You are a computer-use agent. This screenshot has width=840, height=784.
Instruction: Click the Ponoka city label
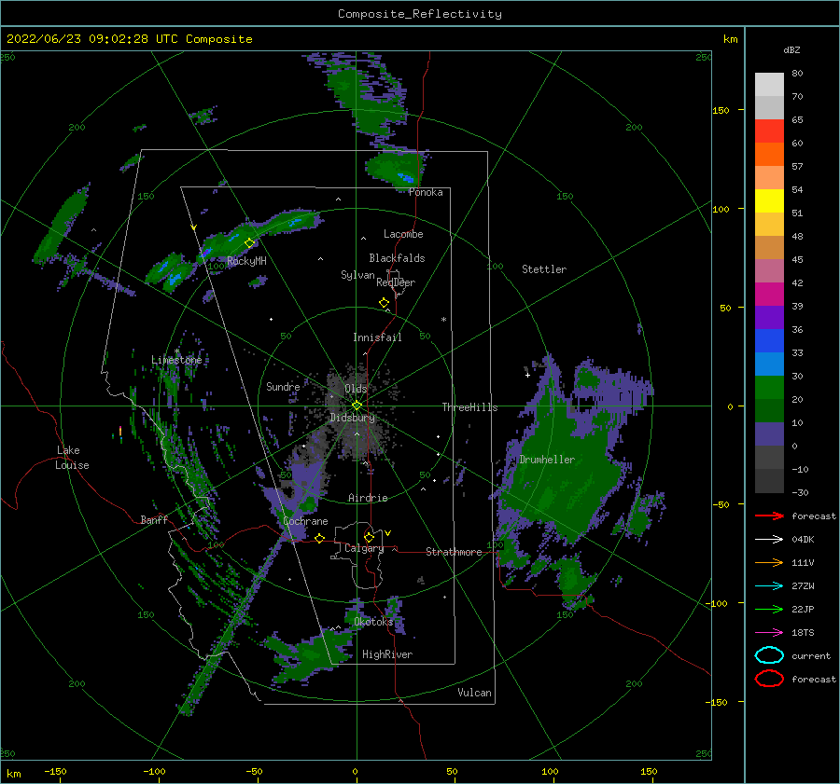(426, 192)
